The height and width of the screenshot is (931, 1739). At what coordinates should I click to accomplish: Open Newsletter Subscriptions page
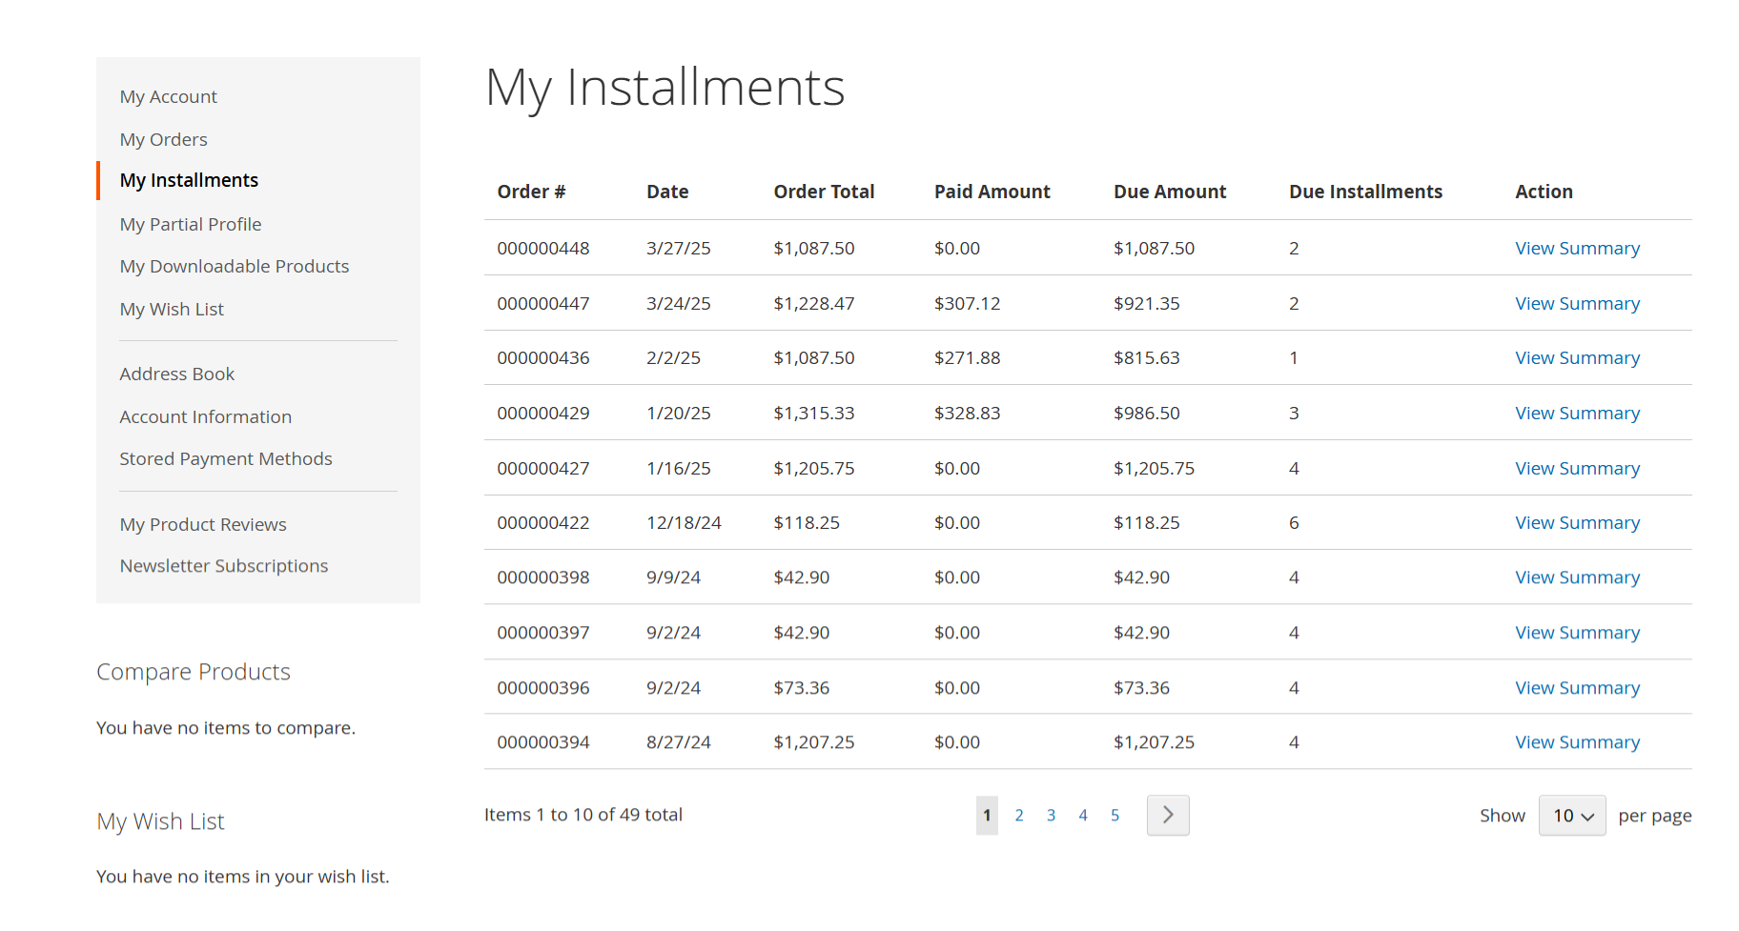224,565
